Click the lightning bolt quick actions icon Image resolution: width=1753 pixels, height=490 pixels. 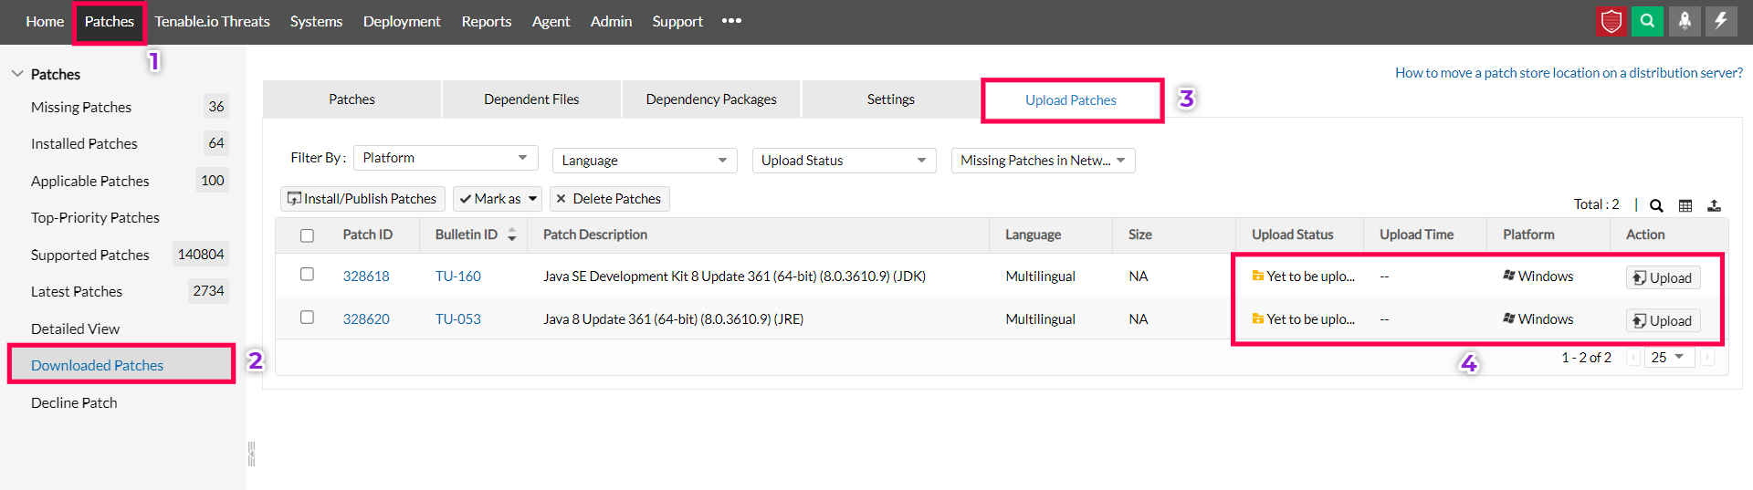1721,21
